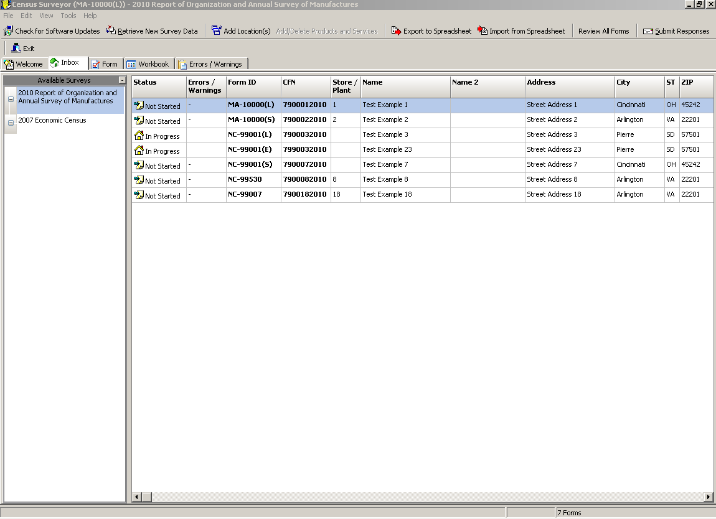The height and width of the screenshot is (519, 716).
Task: Click the Check for Software Updates icon
Action: click(x=8, y=30)
